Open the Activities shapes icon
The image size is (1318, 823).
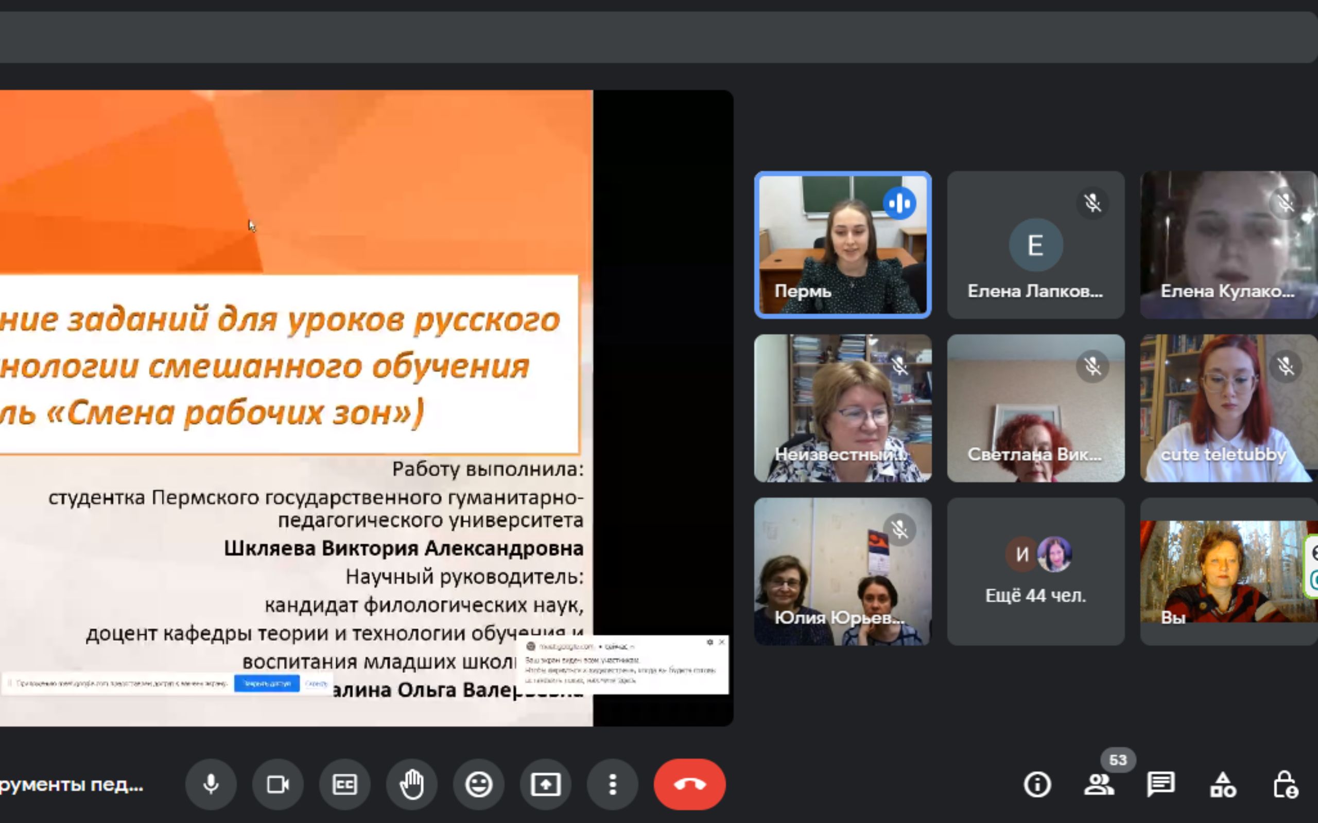pos(1223,784)
